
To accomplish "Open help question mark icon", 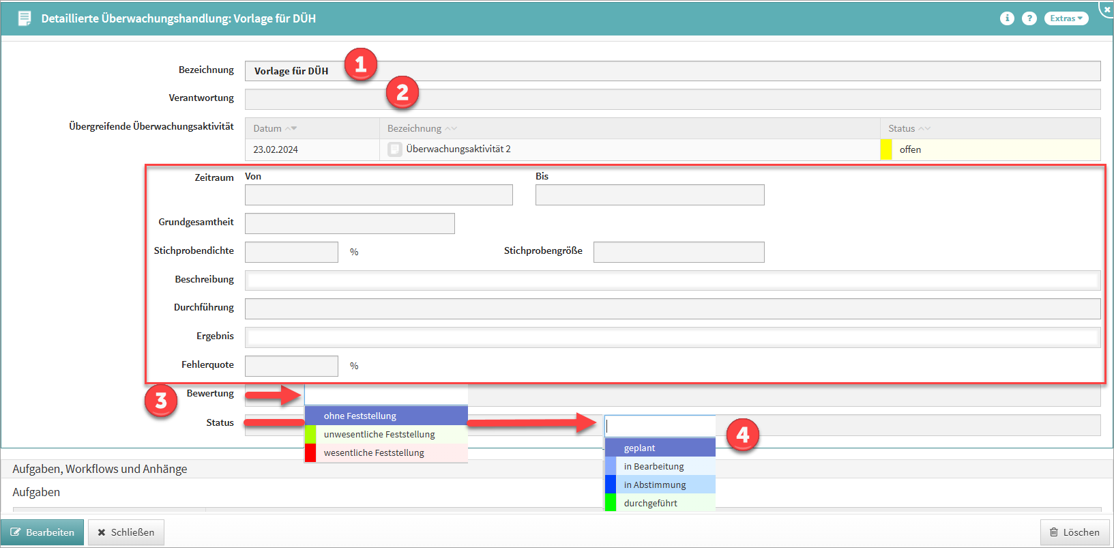I will click(x=1029, y=18).
